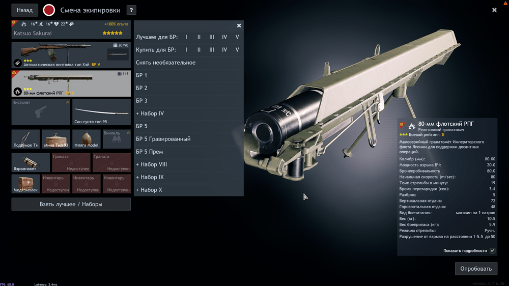Close the presets menu panel X

pyautogui.click(x=239, y=25)
